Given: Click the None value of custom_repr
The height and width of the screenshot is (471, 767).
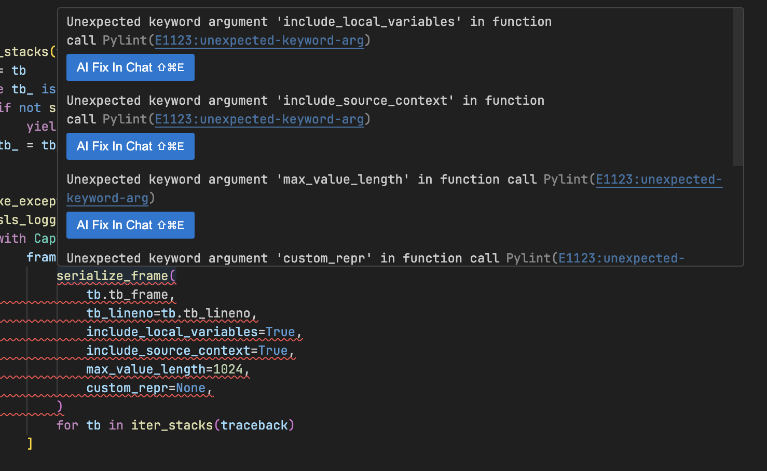Looking at the screenshot, I should (x=190, y=388).
